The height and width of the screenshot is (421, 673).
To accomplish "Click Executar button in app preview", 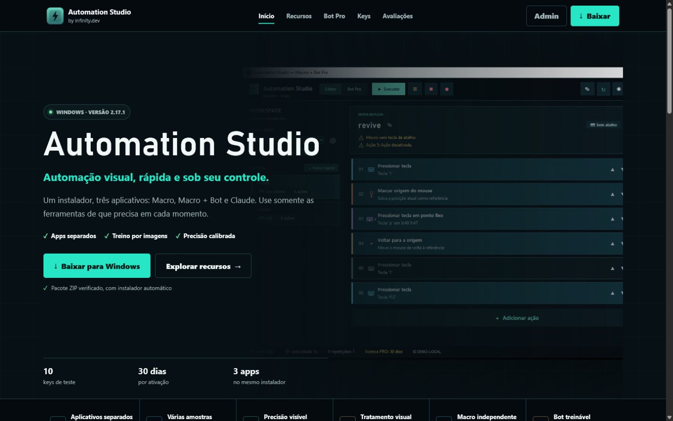I will click(x=389, y=89).
